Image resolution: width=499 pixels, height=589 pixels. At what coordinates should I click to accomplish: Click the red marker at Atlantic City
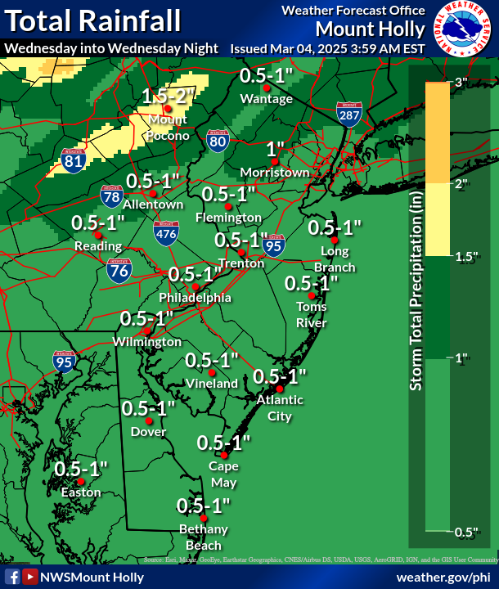coord(279,389)
